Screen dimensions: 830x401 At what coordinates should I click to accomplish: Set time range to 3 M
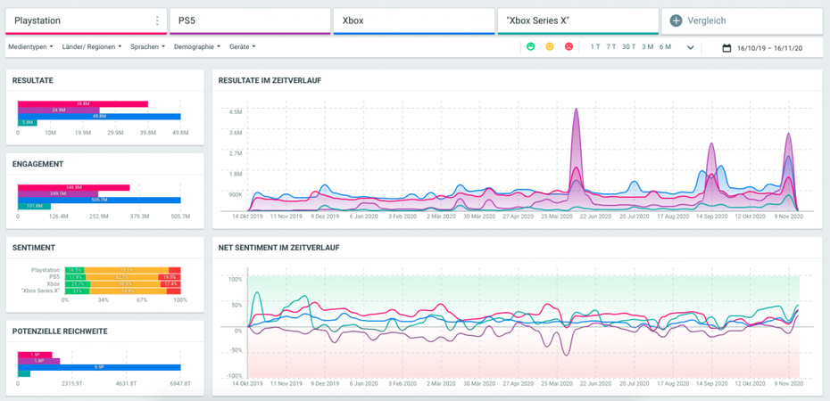point(647,47)
